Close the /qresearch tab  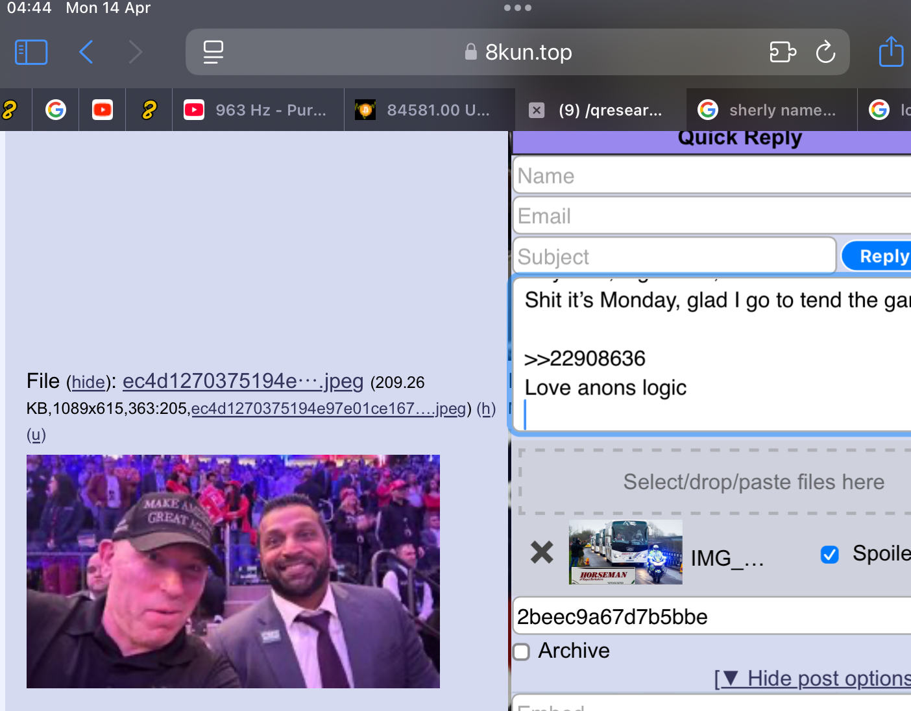pos(537,110)
